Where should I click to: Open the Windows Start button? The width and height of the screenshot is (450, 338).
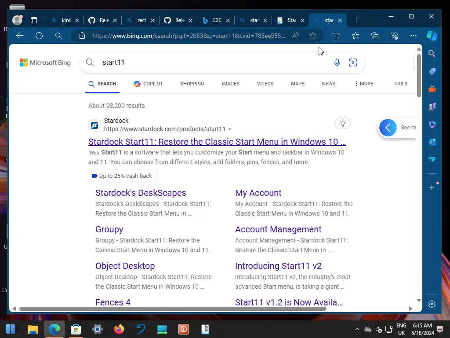(x=11, y=329)
